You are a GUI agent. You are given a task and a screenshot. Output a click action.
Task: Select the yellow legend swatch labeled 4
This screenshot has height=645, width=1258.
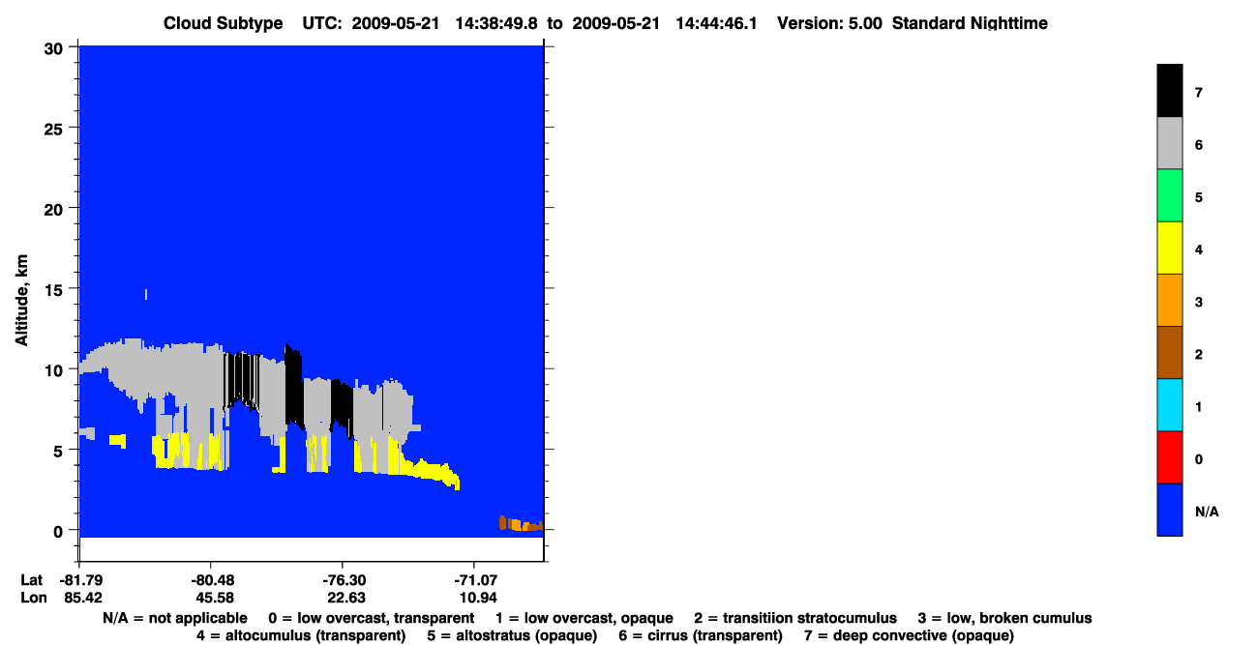point(1169,248)
